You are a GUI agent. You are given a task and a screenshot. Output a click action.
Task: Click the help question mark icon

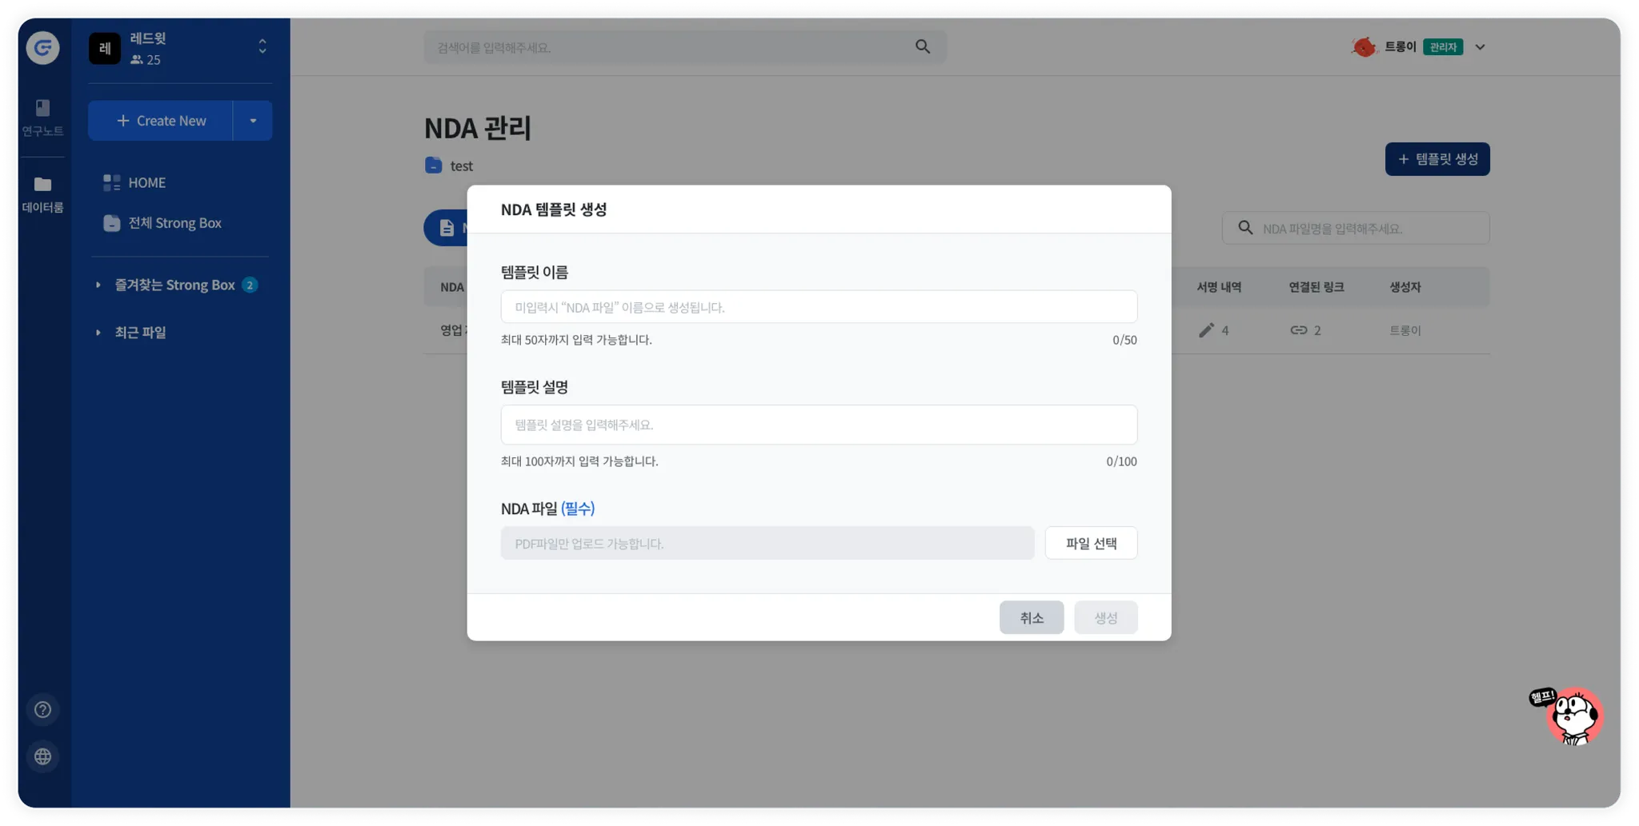(x=42, y=709)
